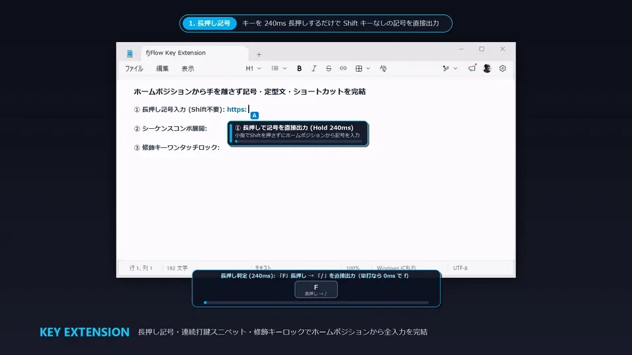The width and height of the screenshot is (632, 355).
Task: Click the 行 1, 列 1 position indicator
Action: point(141,268)
